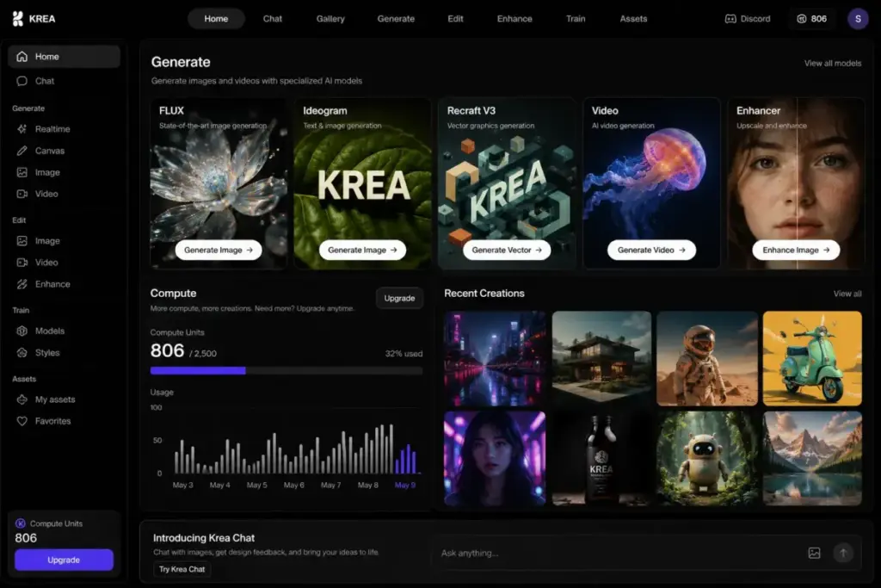Viewport: 881px width, 588px height.
Task: Open the View all models link
Action: click(833, 64)
